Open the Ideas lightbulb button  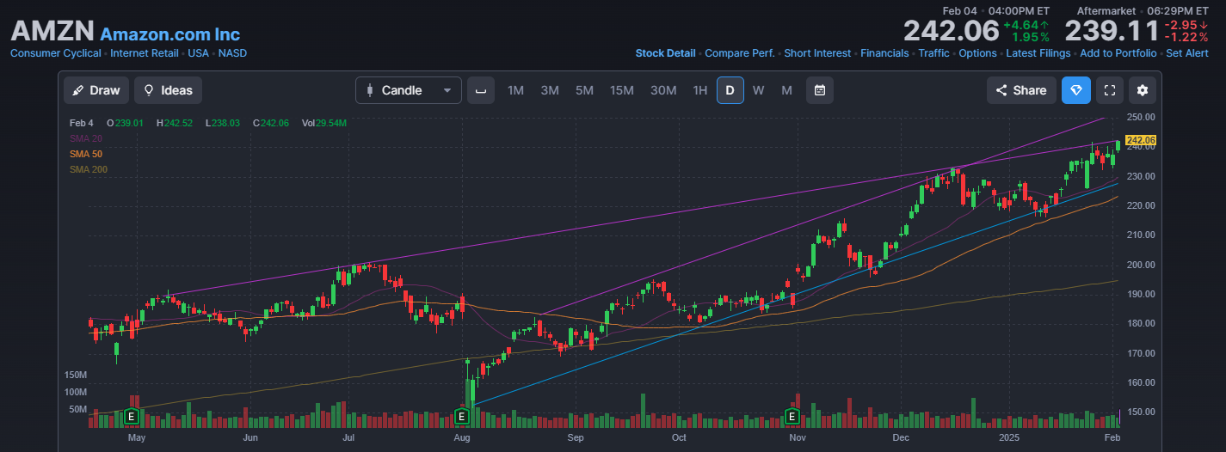pos(168,90)
